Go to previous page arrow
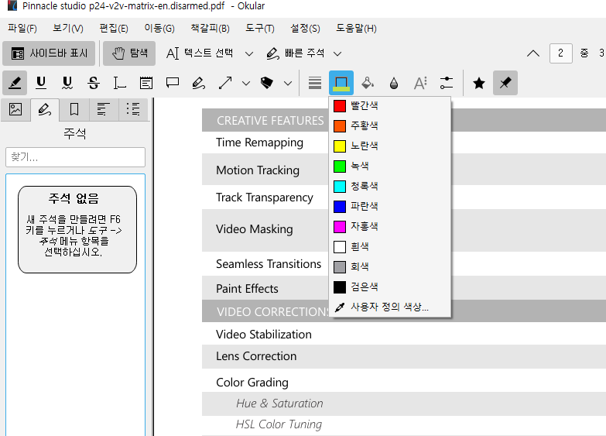Image resolution: width=606 pixels, height=436 pixels. pyautogui.click(x=533, y=53)
